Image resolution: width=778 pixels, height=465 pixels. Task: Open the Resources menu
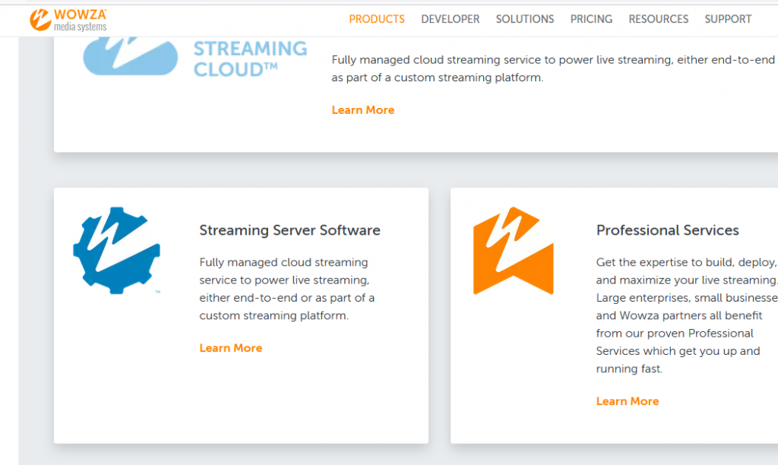659,19
